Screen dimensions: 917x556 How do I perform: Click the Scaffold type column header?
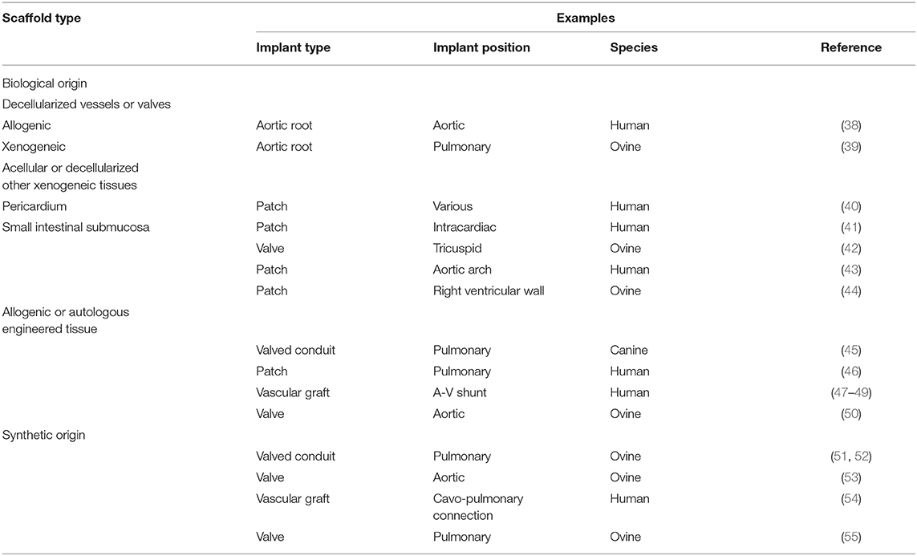tap(42, 18)
